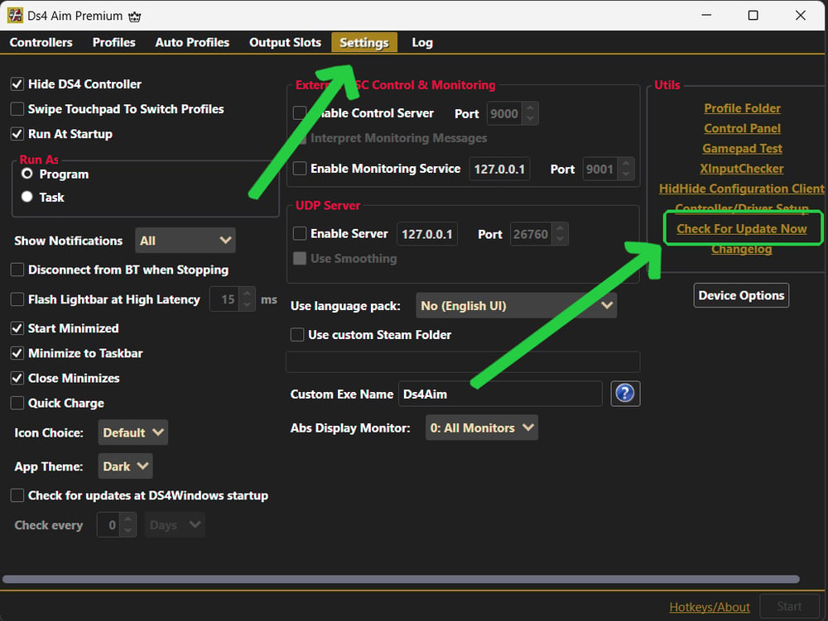Check Use custom Steam Folder
Image resolution: width=828 pixels, height=621 pixels.
(x=297, y=335)
